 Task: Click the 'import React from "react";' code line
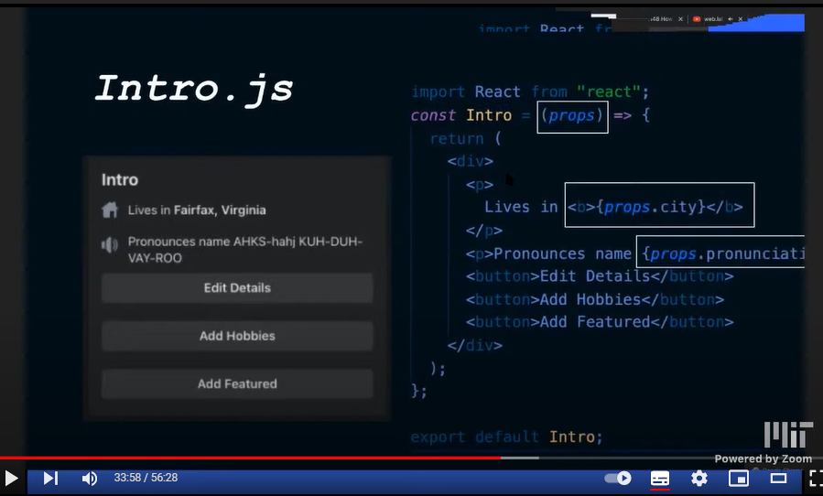tap(530, 92)
